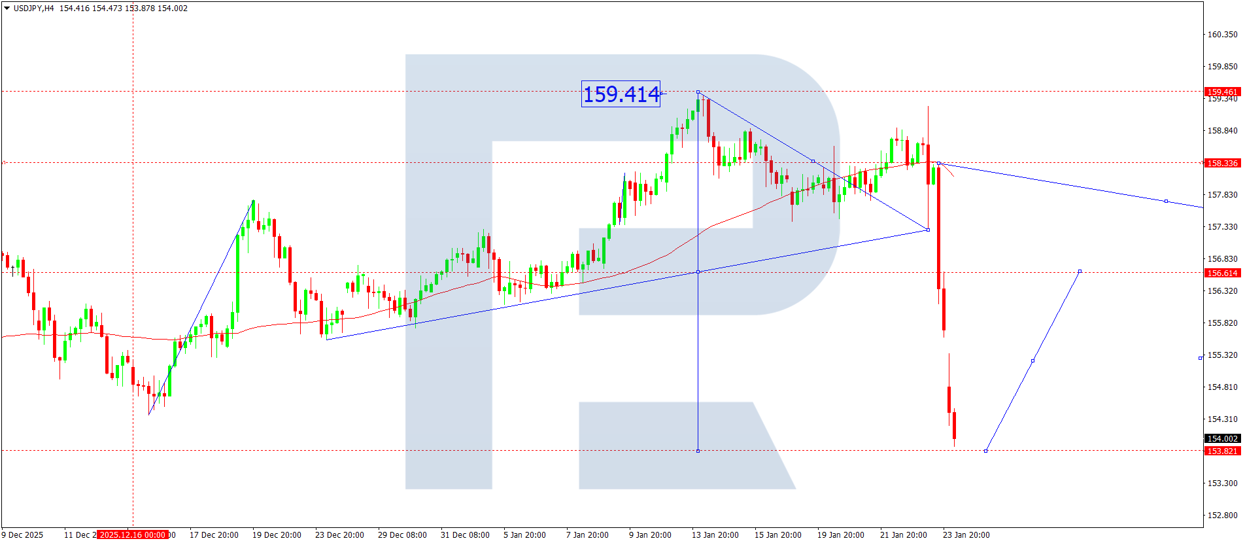This screenshot has height=543, width=1245.
Task: Select the blue 159.414 text label
Action: point(621,94)
